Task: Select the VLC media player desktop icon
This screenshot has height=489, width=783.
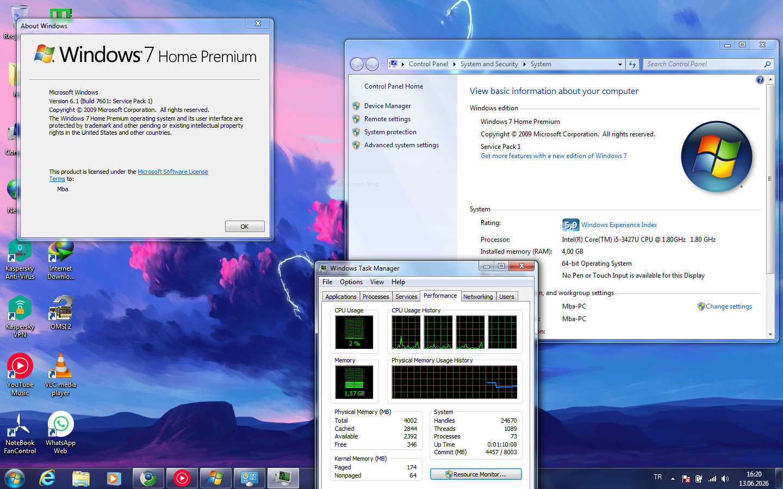Action: pos(60,375)
